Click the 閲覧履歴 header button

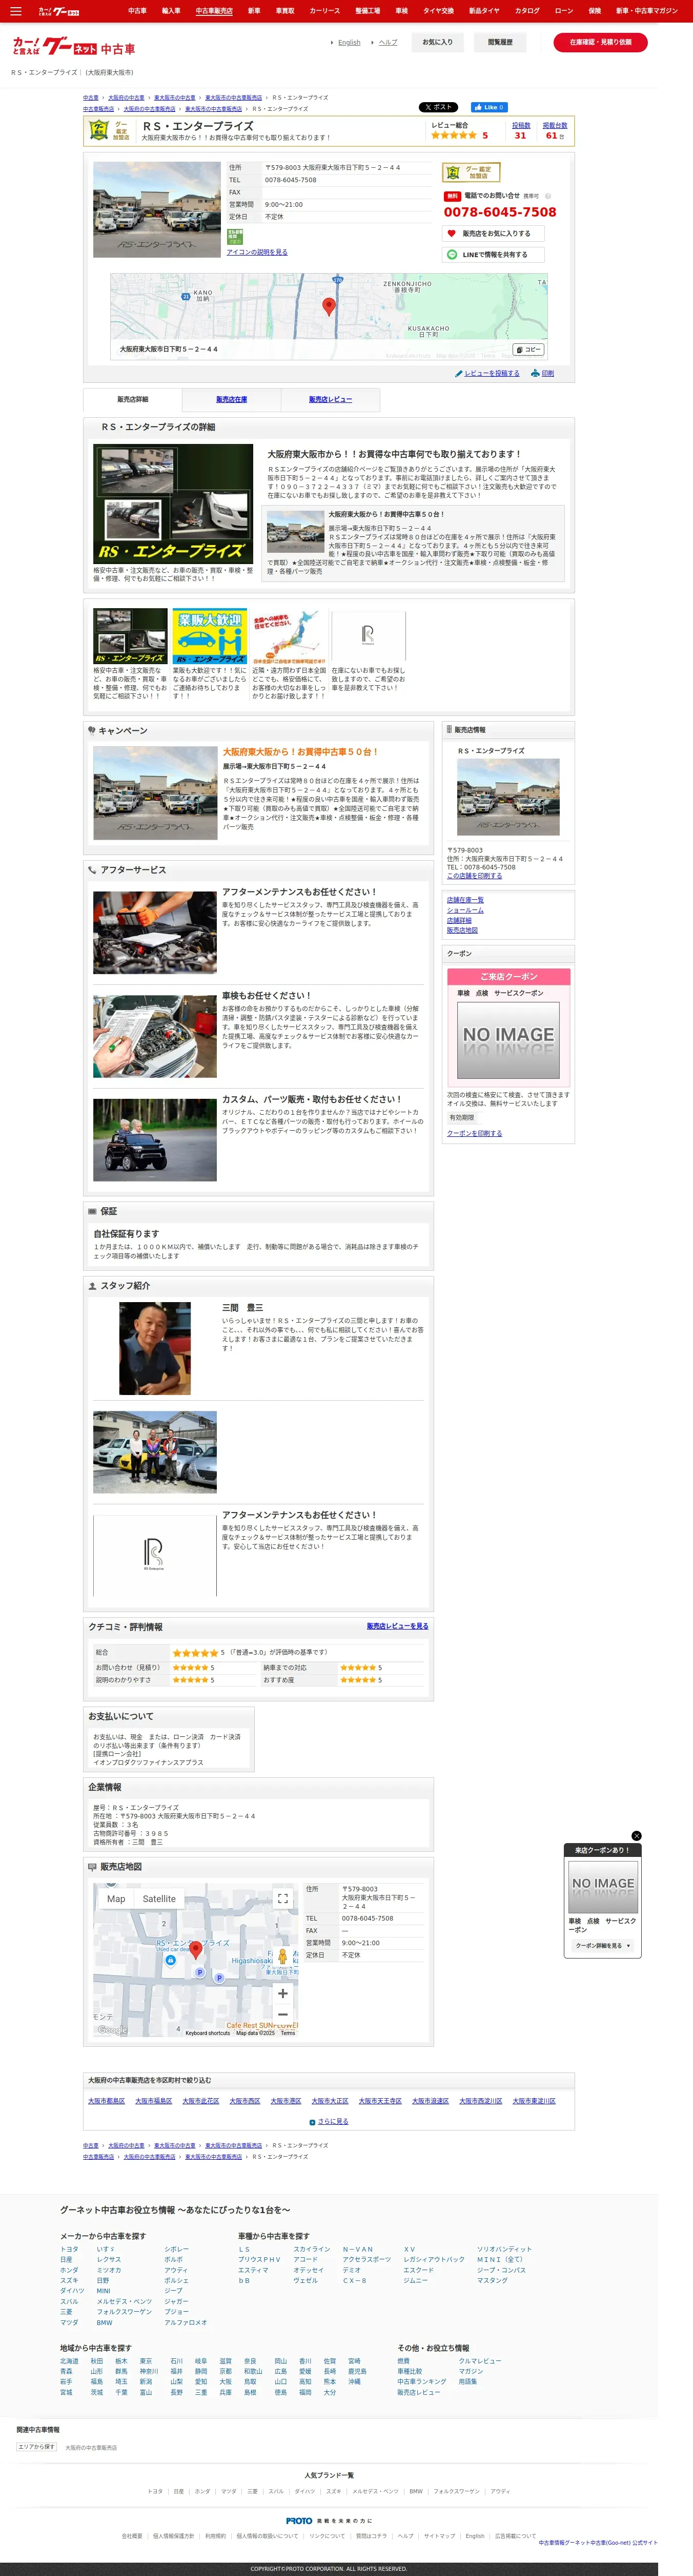coord(500,42)
